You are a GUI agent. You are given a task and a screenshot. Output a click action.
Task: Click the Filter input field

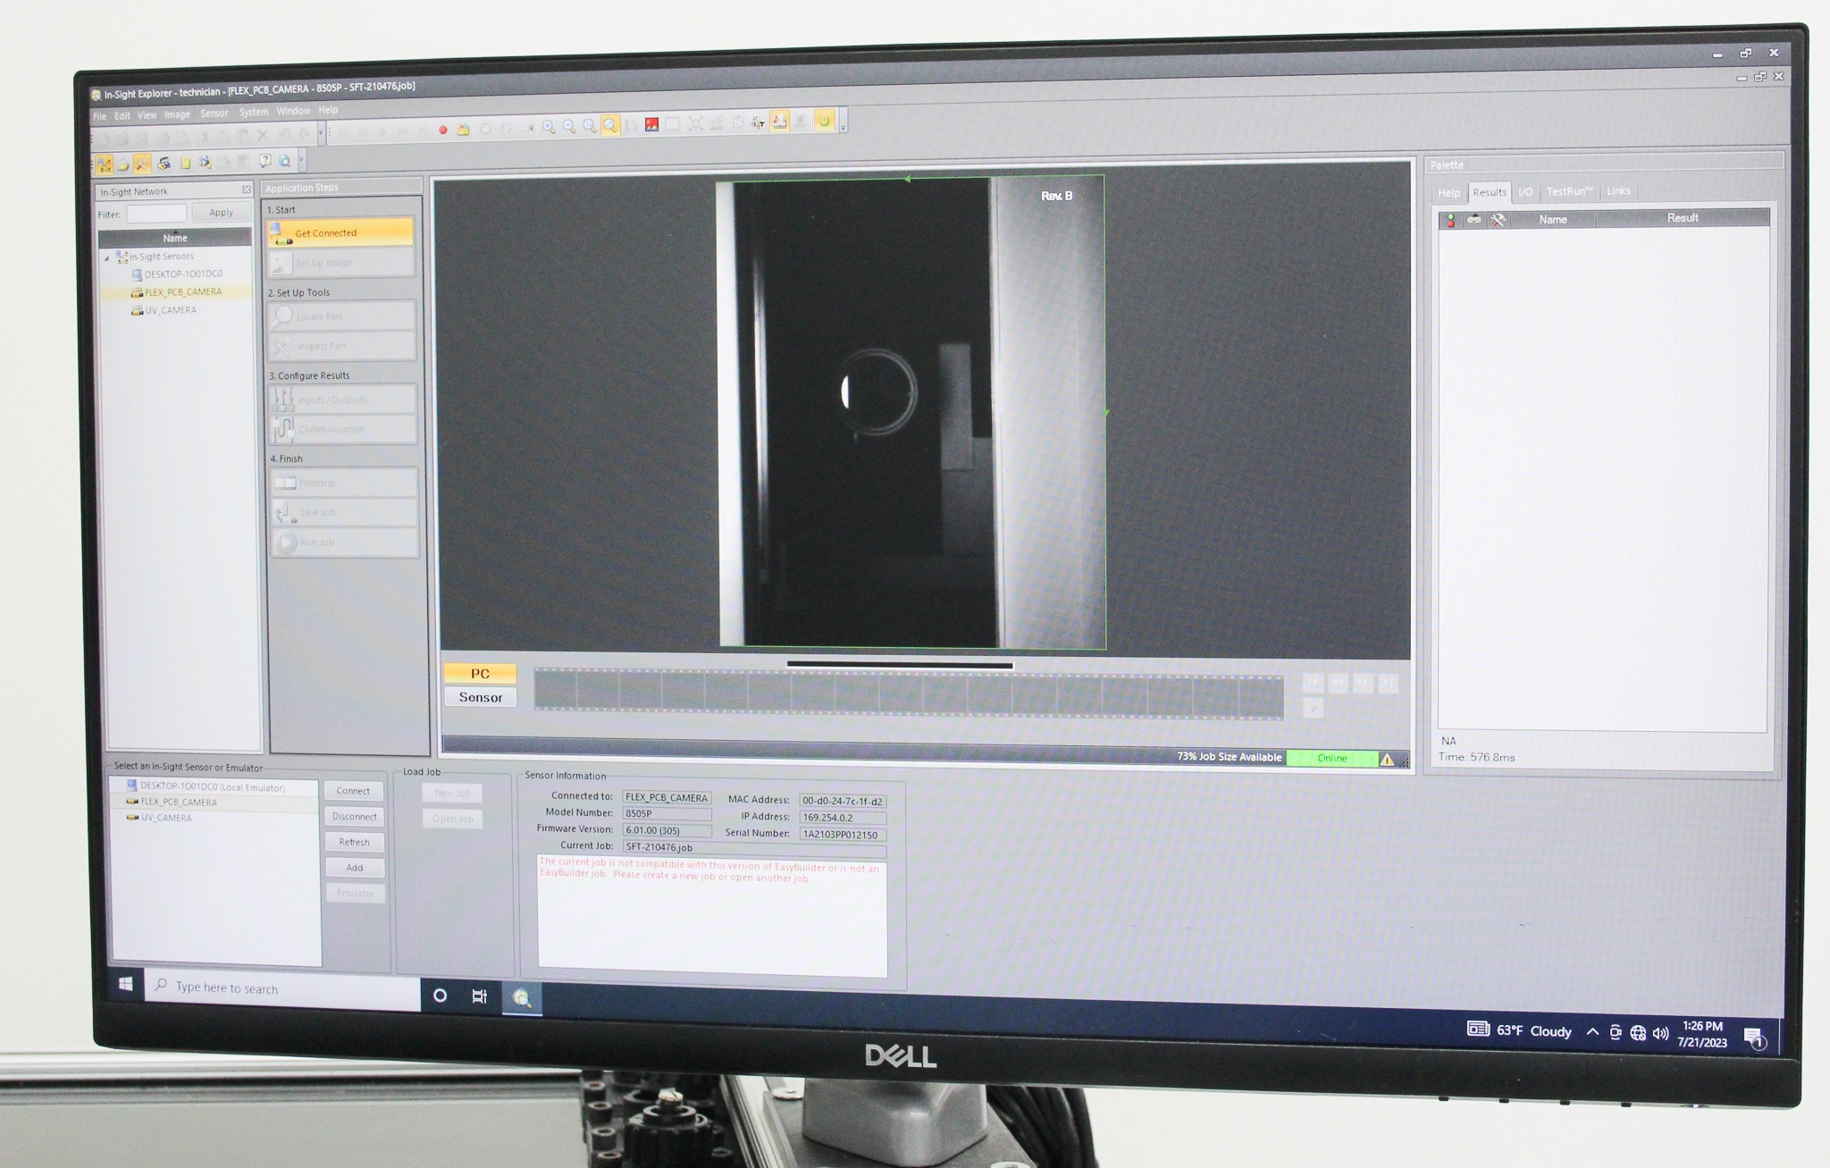click(157, 214)
